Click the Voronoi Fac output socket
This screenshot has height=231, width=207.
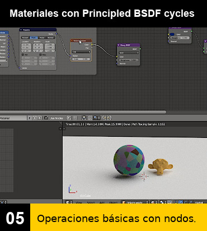(92, 48)
